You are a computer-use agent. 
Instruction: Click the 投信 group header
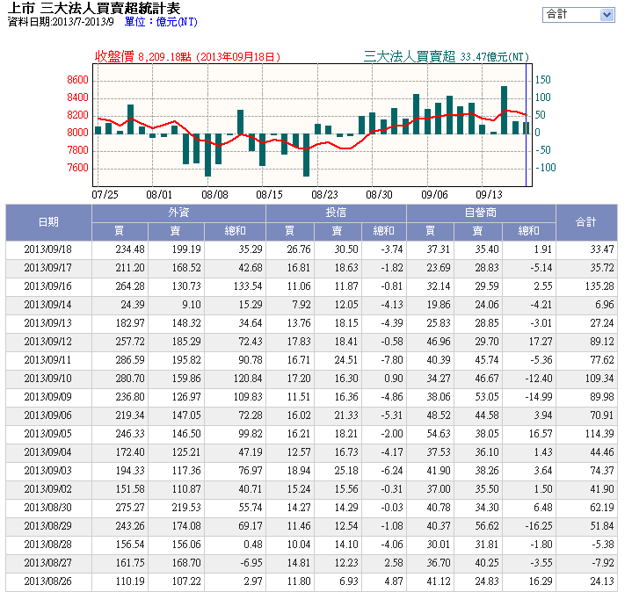pos(336,213)
